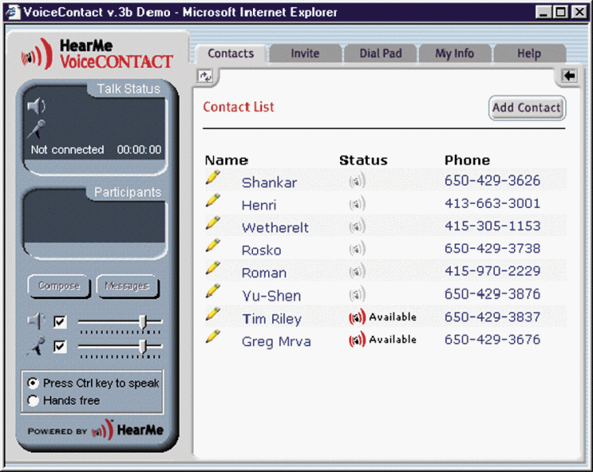Click the Internet Explorer title bar icon
The width and height of the screenshot is (593, 472).
point(13,12)
